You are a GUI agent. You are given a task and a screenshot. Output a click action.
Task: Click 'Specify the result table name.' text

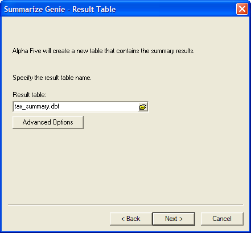(52, 78)
